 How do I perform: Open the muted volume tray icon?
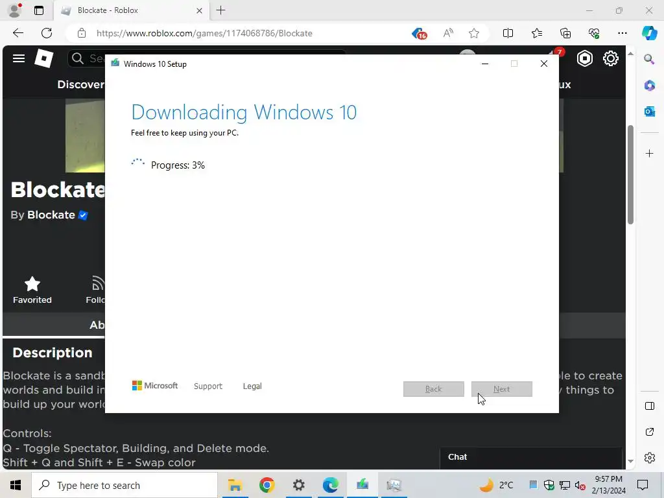(x=580, y=486)
